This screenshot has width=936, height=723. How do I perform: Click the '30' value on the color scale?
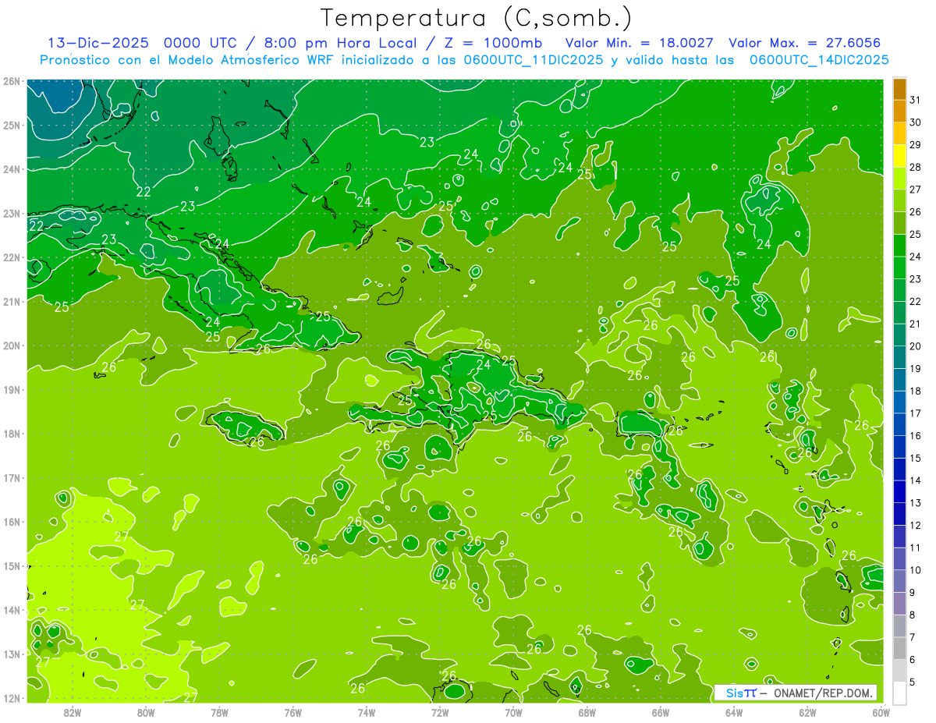tap(915, 122)
